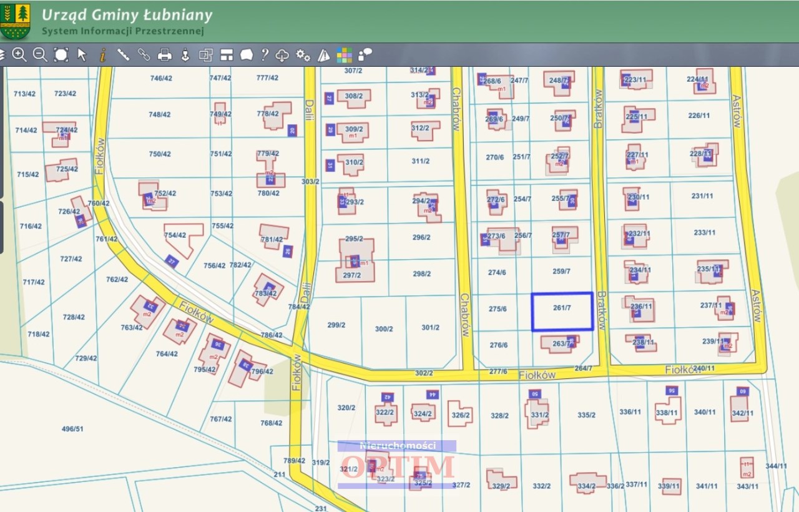Click the warning triangle icon
The width and height of the screenshot is (799, 512).
[323, 55]
